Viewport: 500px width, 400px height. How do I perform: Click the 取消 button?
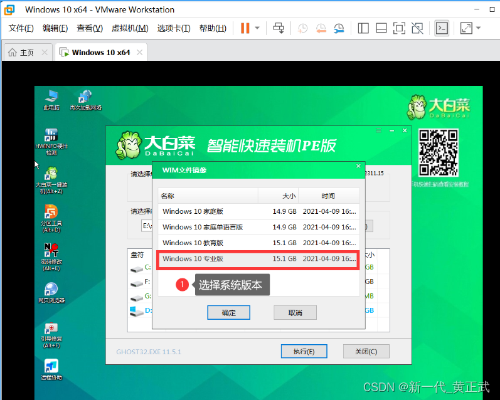295,313
